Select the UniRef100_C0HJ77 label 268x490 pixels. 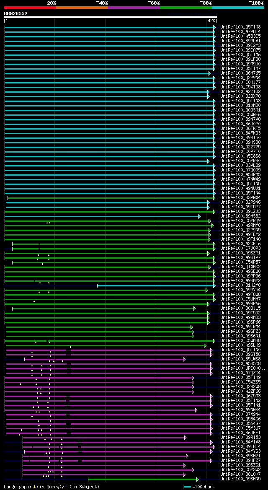point(240,83)
